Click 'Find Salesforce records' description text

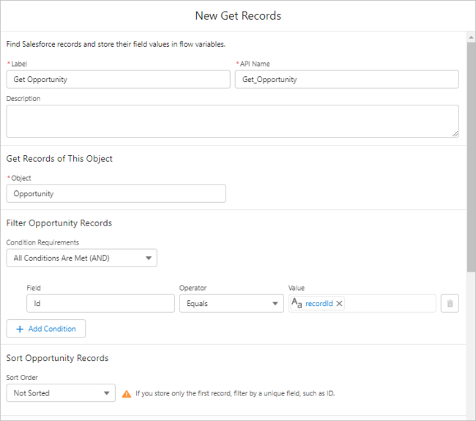(116, 45)
